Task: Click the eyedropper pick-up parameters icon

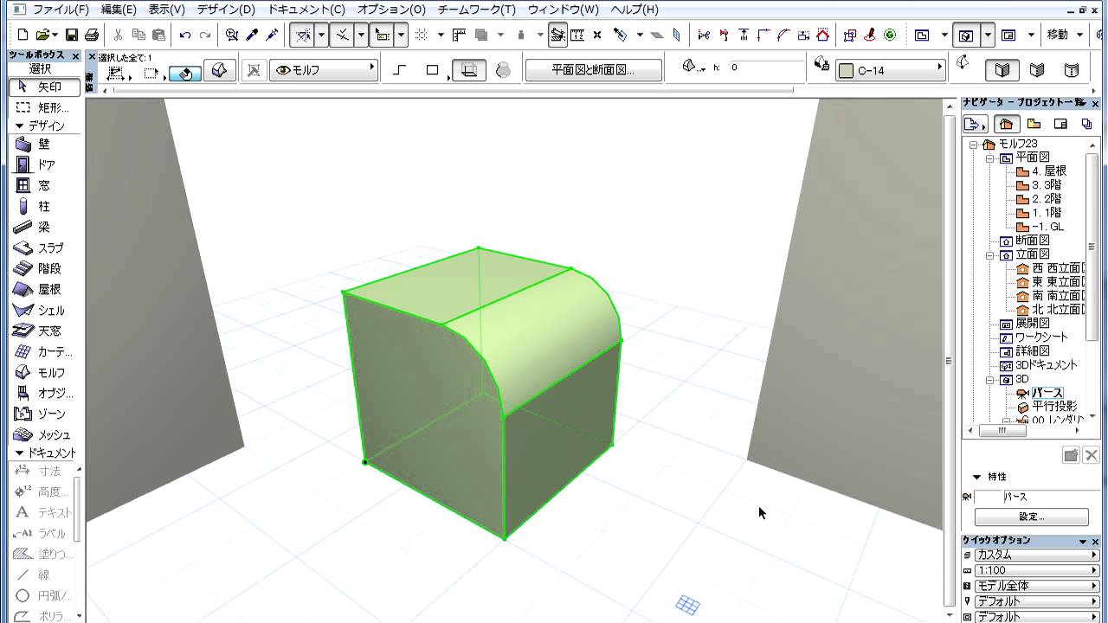Action: coord(252,35)
